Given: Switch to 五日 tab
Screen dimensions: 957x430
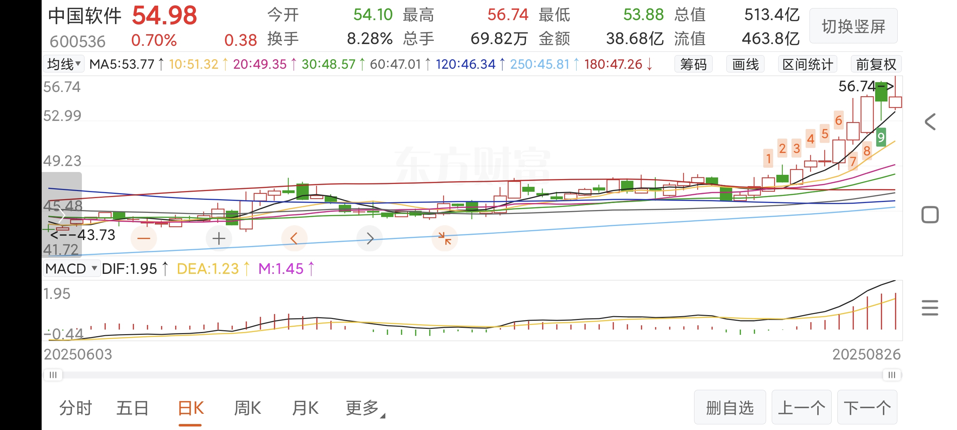Looking at the screenshot, I should tap(133, 408).
